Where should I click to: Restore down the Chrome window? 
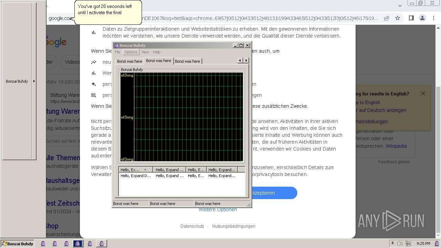[421, 3]
